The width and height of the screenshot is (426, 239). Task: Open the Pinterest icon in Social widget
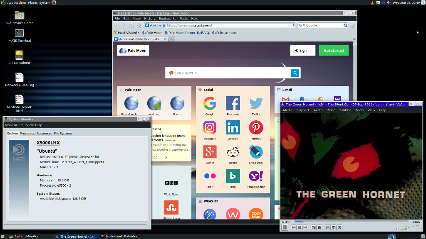[x=256, y=127]
